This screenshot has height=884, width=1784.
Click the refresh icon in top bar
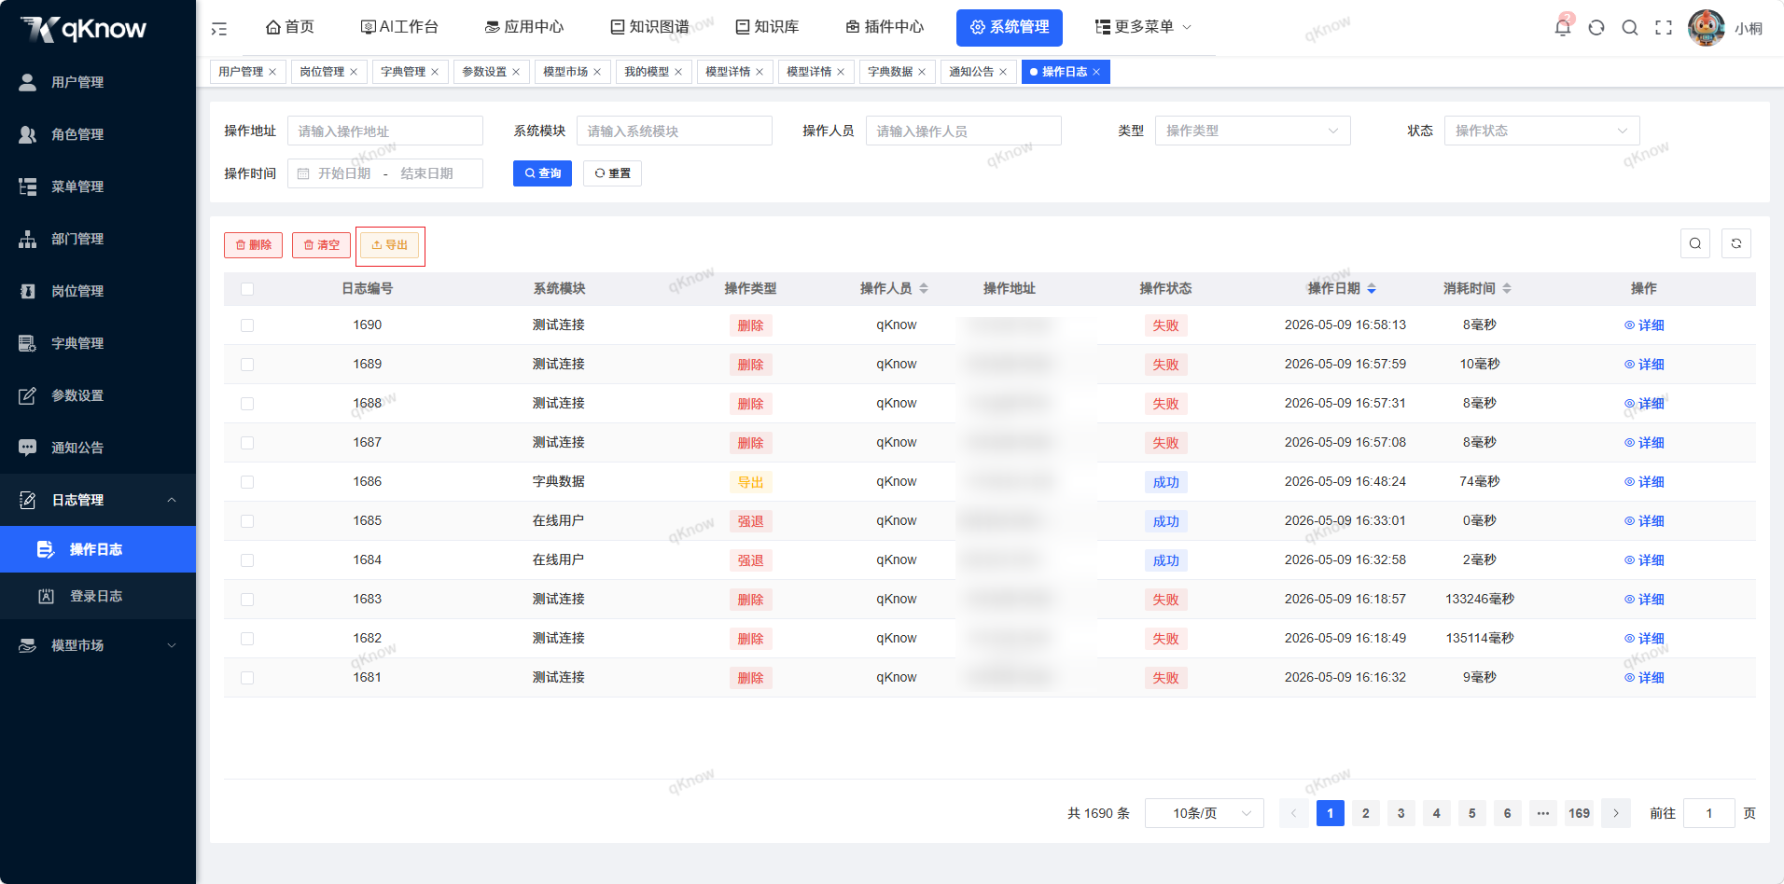click(1596, 28)
